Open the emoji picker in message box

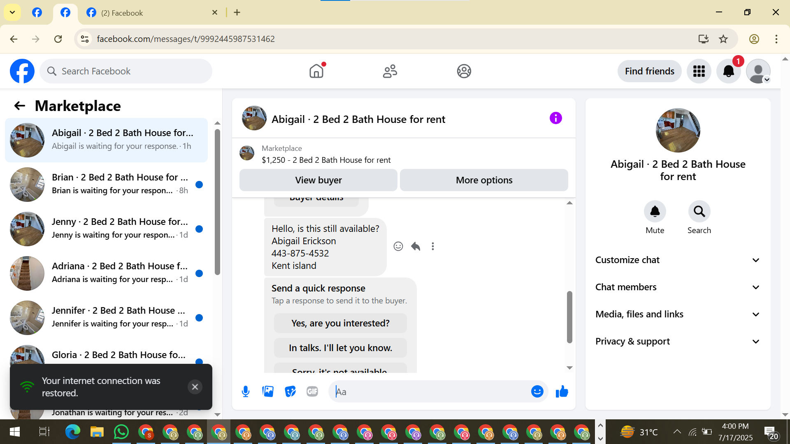pyautogui.click(x=537, y=392)
